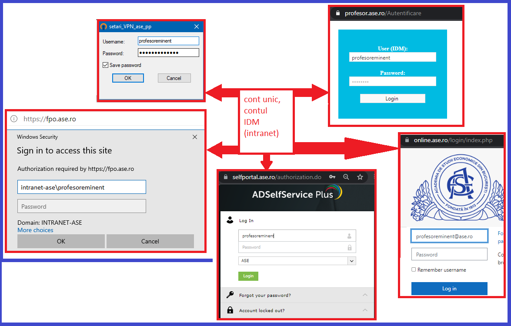This screenshot has height=326, width=511.
Task: Close the setari_VPN_ase_pp dialog
Action: click(197, 27)
